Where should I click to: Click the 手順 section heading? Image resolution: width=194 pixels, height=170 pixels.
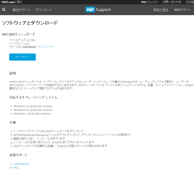pyautogui.click(x=13, y=123)
